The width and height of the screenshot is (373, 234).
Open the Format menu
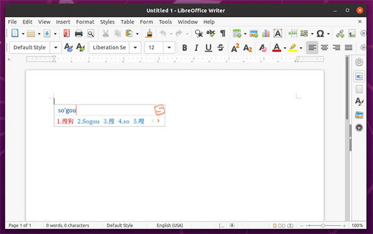(85, 22)
